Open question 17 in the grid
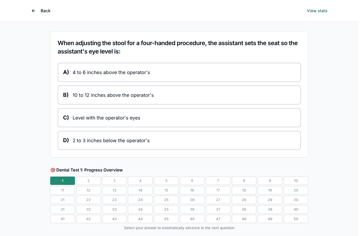 218,190
